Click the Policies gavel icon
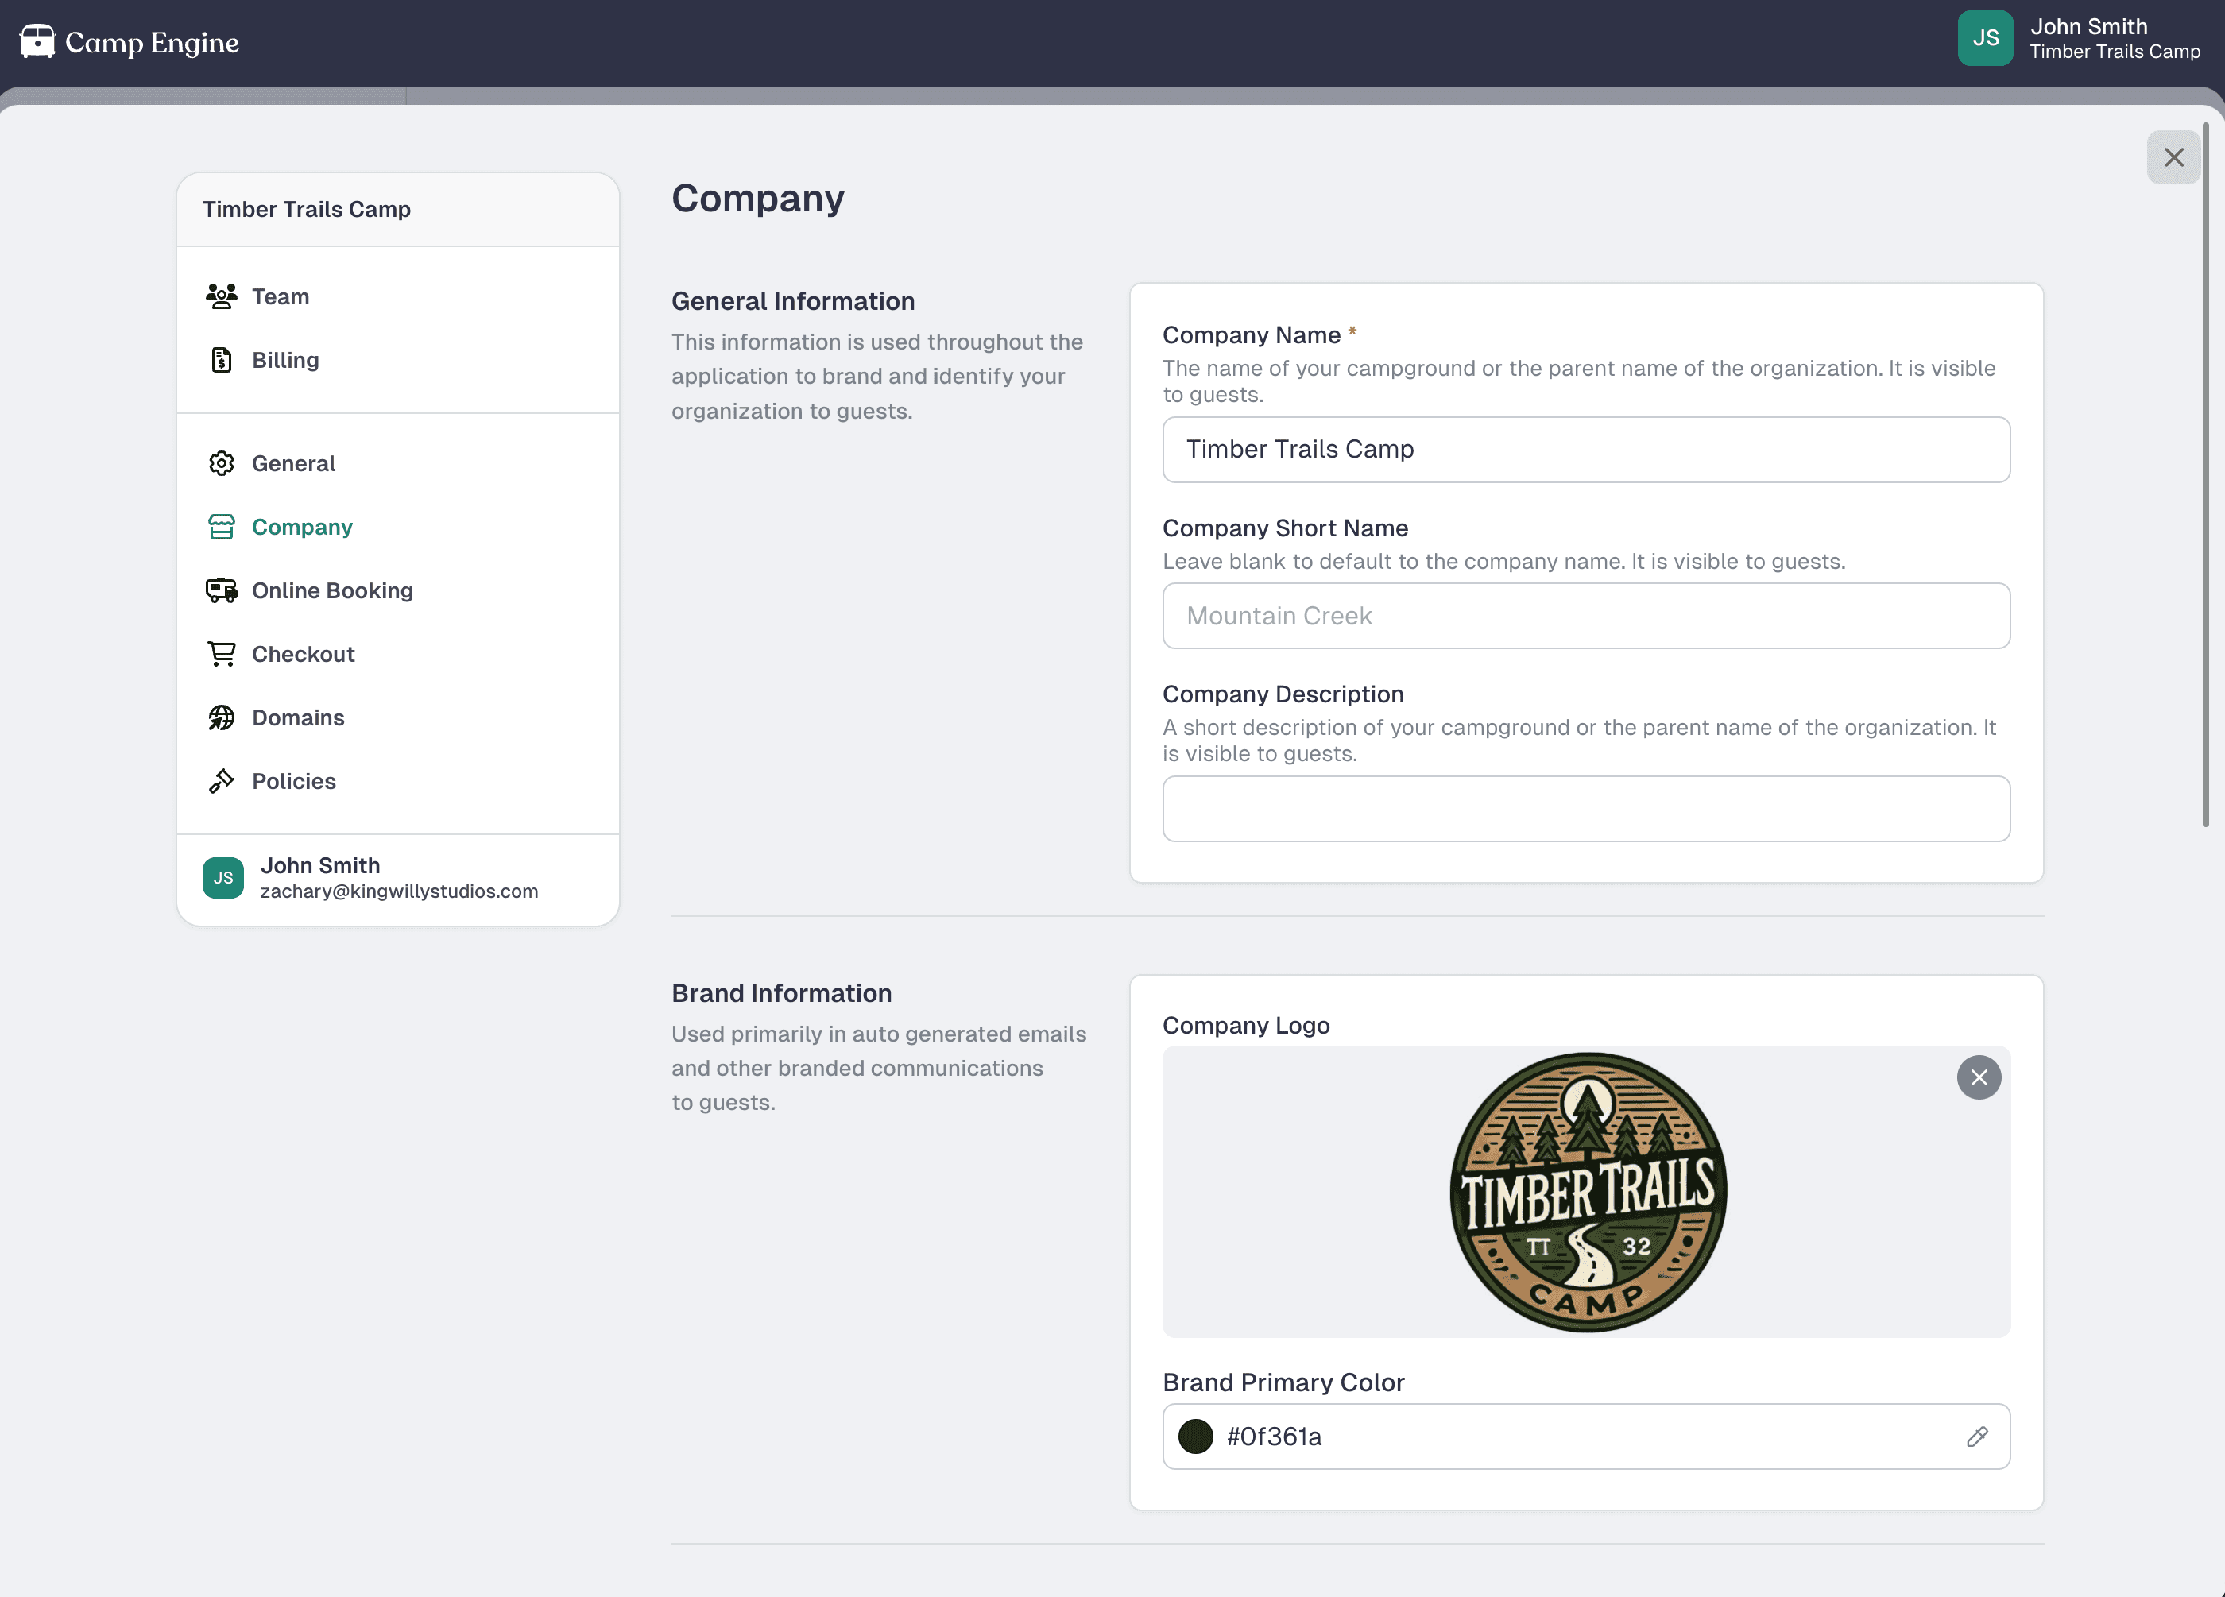Viewport: 2225px width, 1597px height. 221,782
